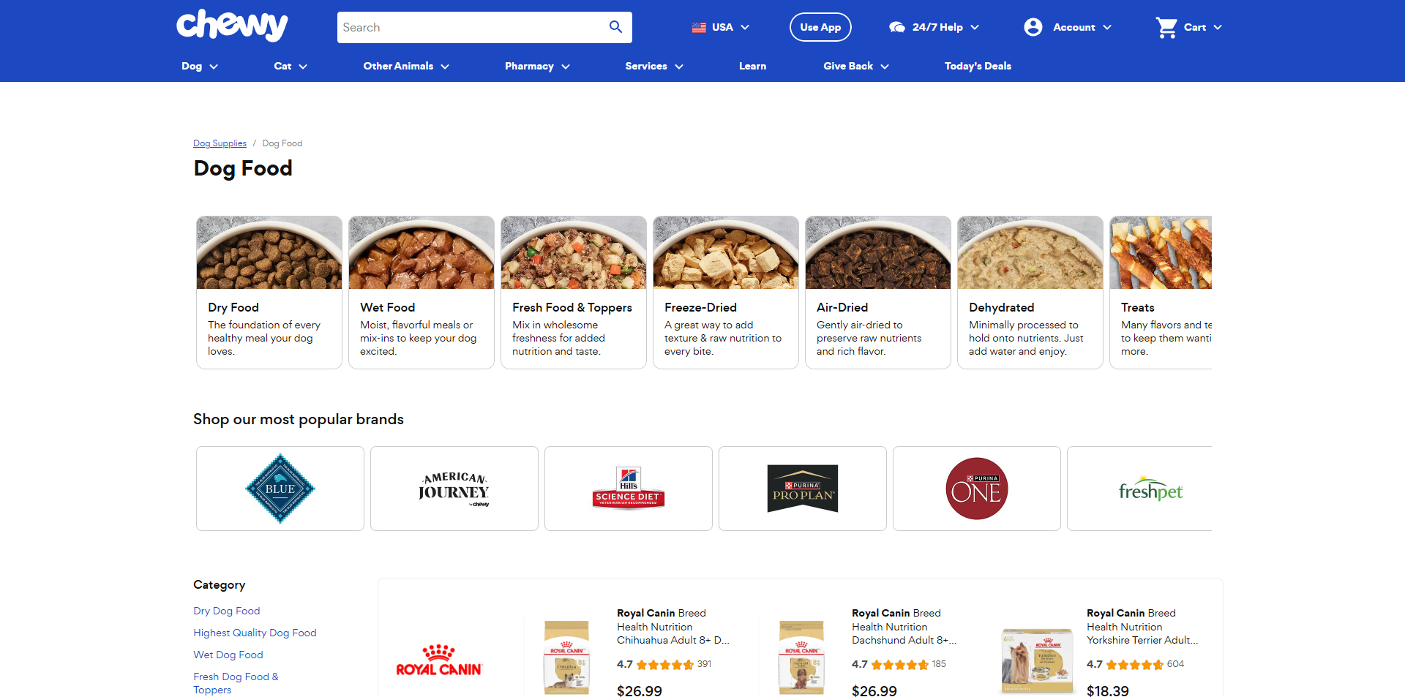
Task: Open Royal Canin Yorkshire Terrier Adult title
Action: (x=1142, y=627)
